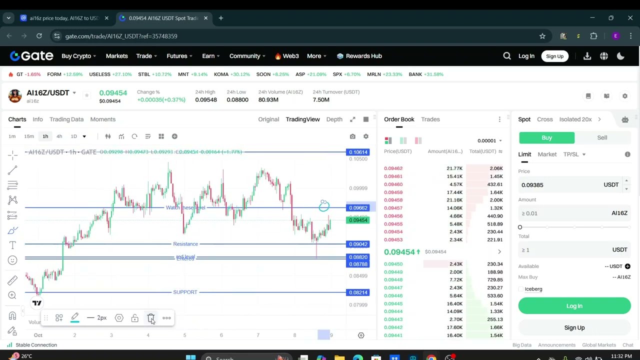This screenshot has height=360, width=640.
Task: Select the crosshair cursor tool
Action: coord(12,155)
